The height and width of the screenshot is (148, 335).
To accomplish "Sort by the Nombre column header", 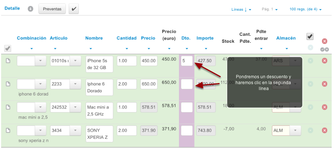I will click(94, 38).
